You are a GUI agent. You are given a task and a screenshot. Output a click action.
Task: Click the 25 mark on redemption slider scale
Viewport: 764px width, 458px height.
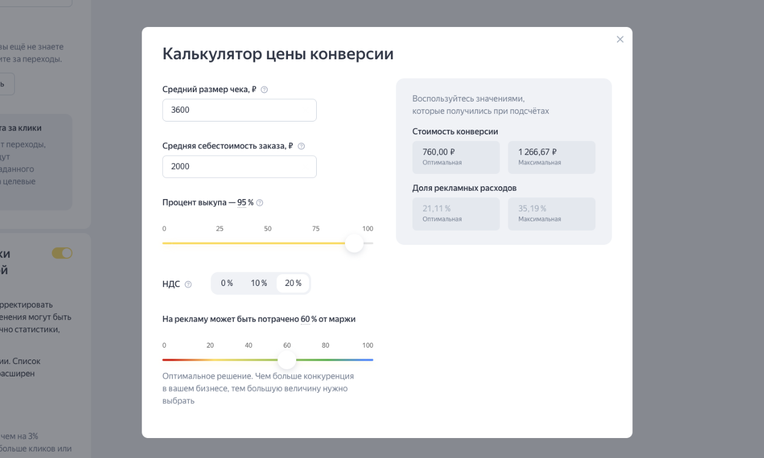point(220,228)
